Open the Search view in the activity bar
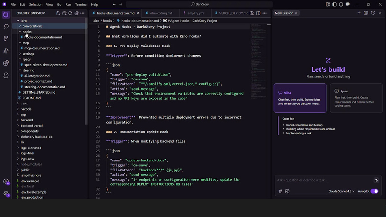 (6, 27)
